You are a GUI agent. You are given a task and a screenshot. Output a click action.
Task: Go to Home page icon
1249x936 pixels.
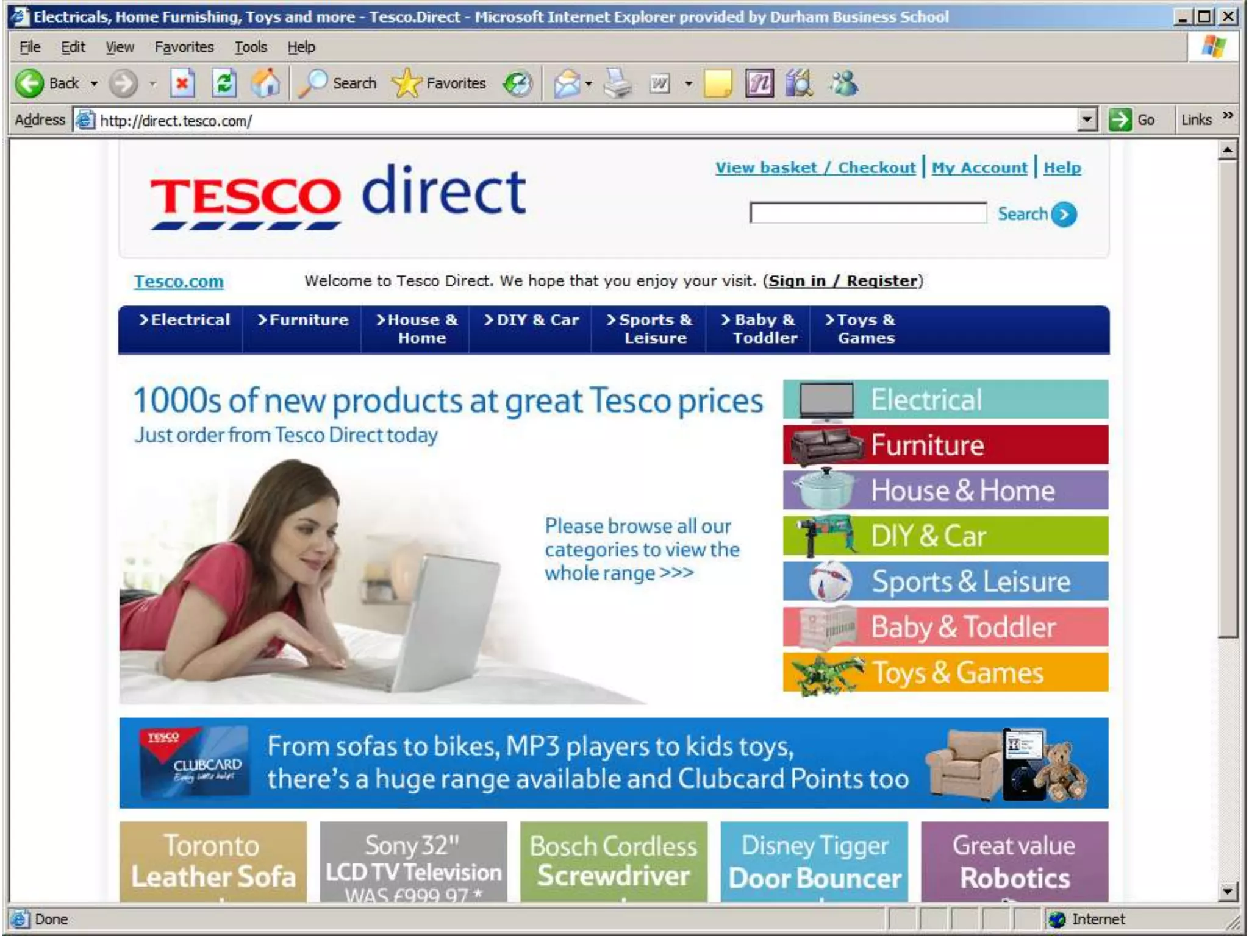point(266,83)
